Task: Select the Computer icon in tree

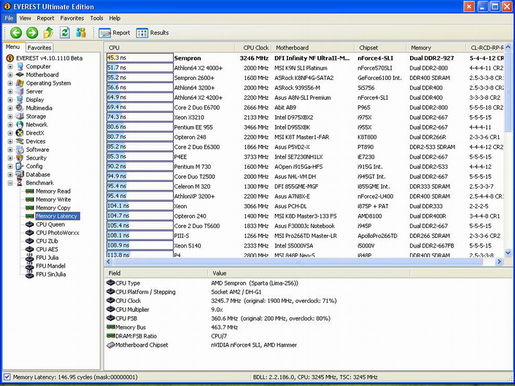Action: coord(20,66)
